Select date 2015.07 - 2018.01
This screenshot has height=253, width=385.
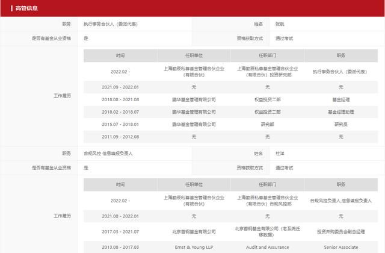click(x=120, y=125)
